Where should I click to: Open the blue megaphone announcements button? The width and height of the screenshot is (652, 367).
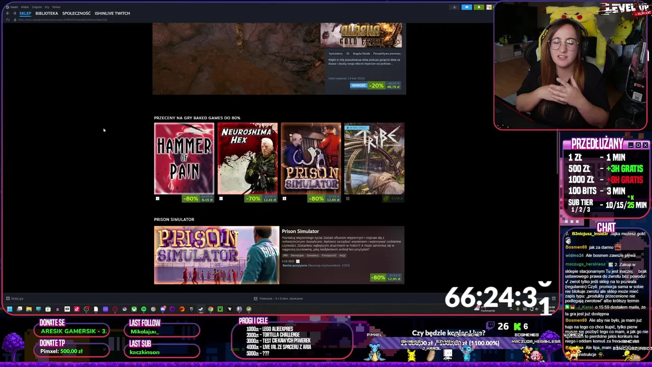[x=467, y=7]
